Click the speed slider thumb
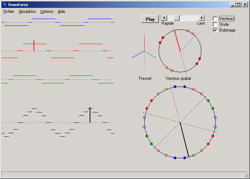 point(177,18)
